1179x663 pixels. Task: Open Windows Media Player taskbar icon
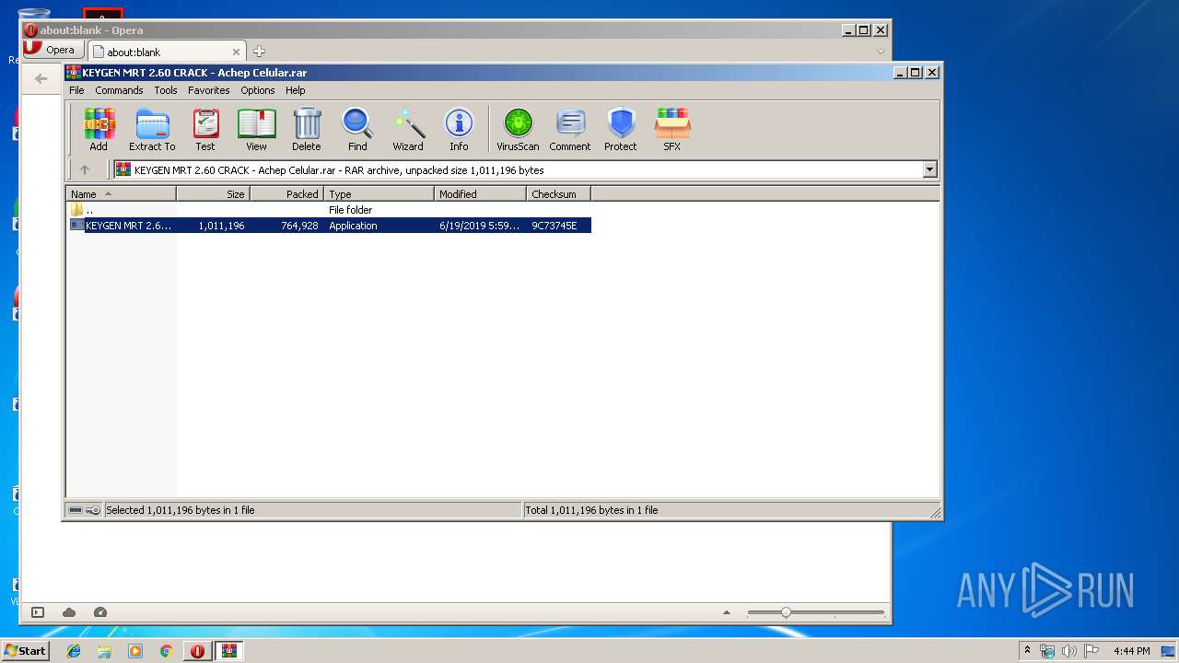(x=135, y=651)
